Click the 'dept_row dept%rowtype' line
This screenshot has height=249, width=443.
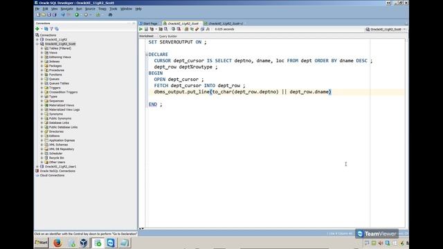point(186,67)
